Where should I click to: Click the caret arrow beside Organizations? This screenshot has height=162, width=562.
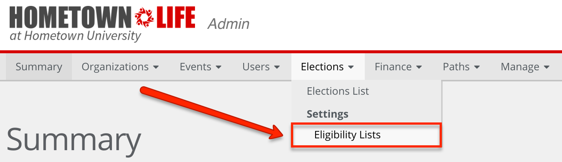[156, 67]
